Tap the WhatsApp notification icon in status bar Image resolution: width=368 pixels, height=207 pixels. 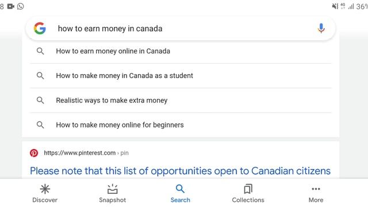(21, 6)
